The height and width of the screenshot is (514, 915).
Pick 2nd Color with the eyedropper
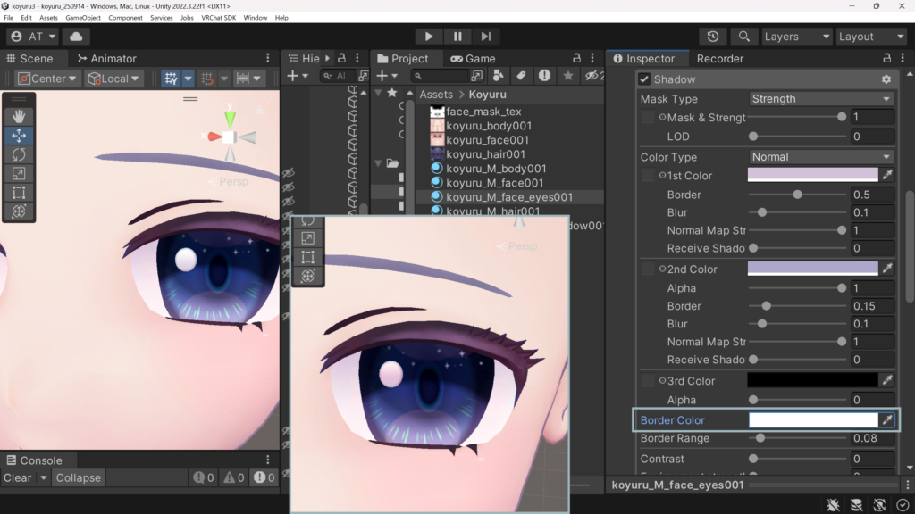click(x=887, y=268)
